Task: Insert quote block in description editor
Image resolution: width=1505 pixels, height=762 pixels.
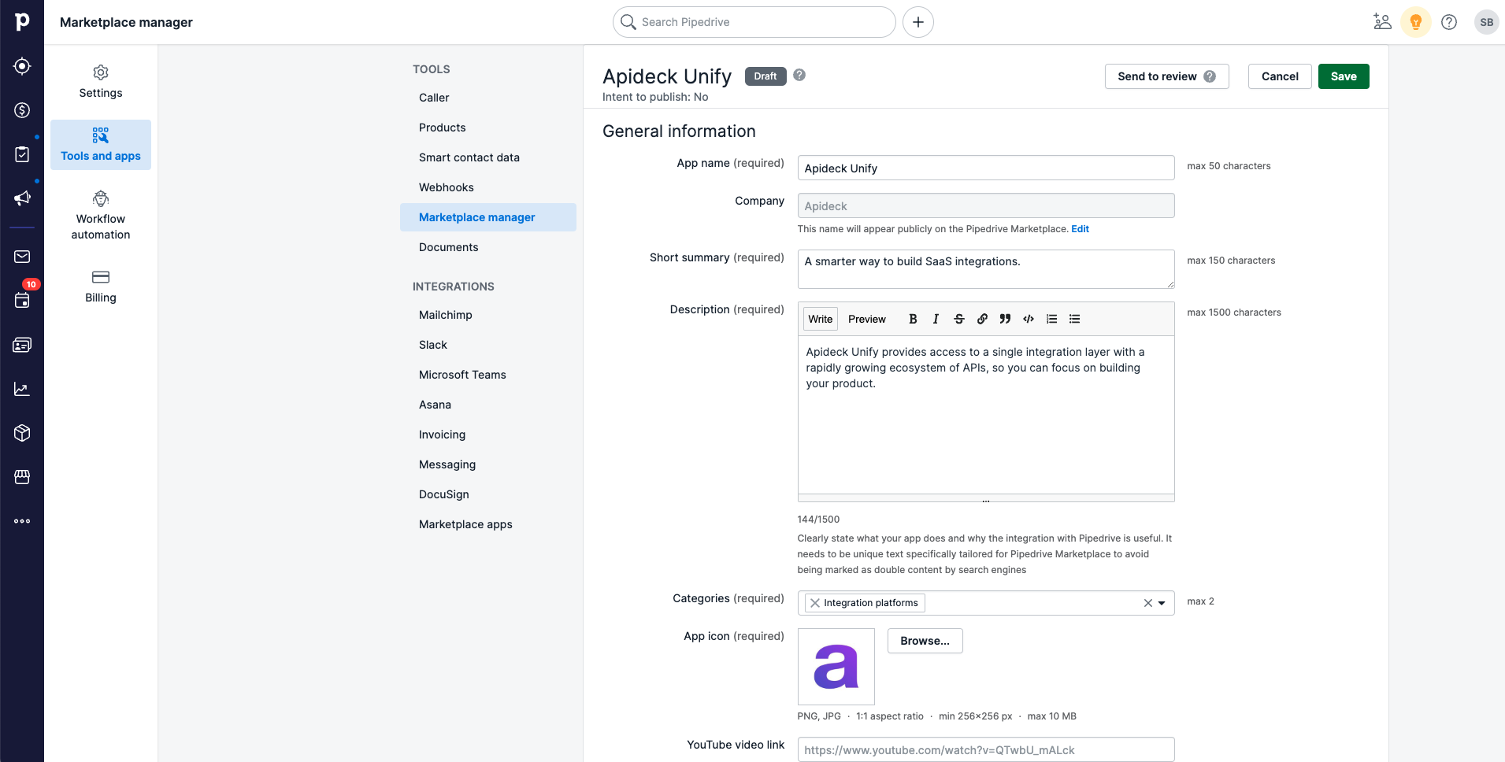Action: 1005,319
